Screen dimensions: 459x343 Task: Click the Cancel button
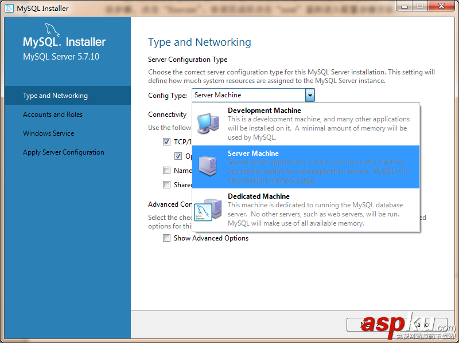(x=423, y=325)
